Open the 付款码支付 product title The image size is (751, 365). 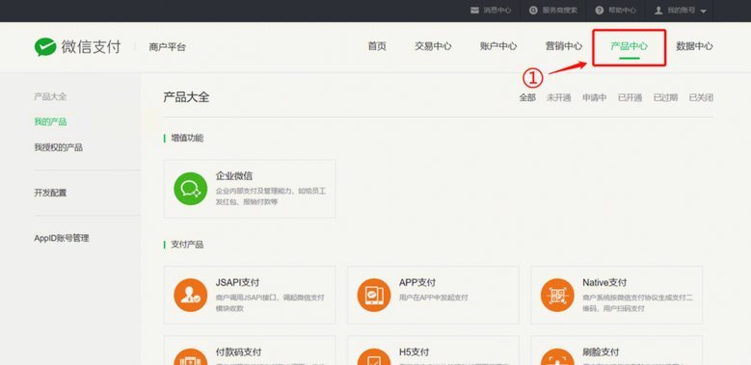(238, 352)
